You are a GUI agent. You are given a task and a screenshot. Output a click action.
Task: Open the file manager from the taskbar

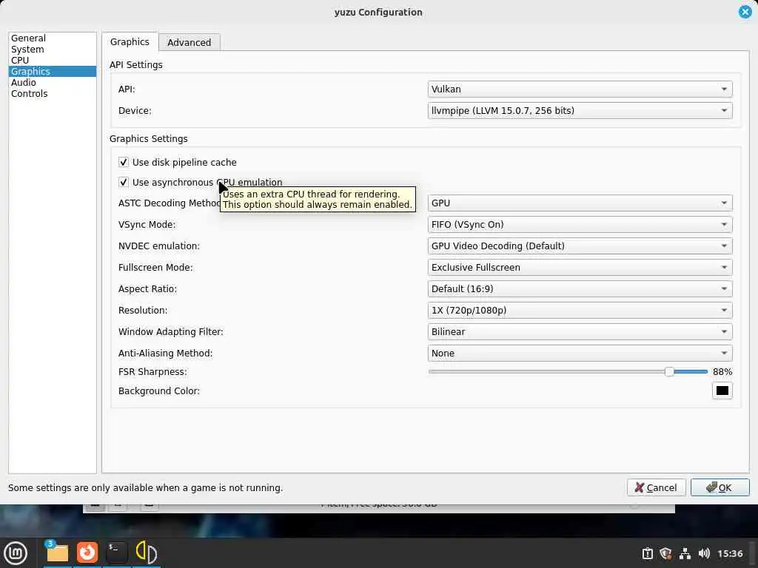point(57,552)
